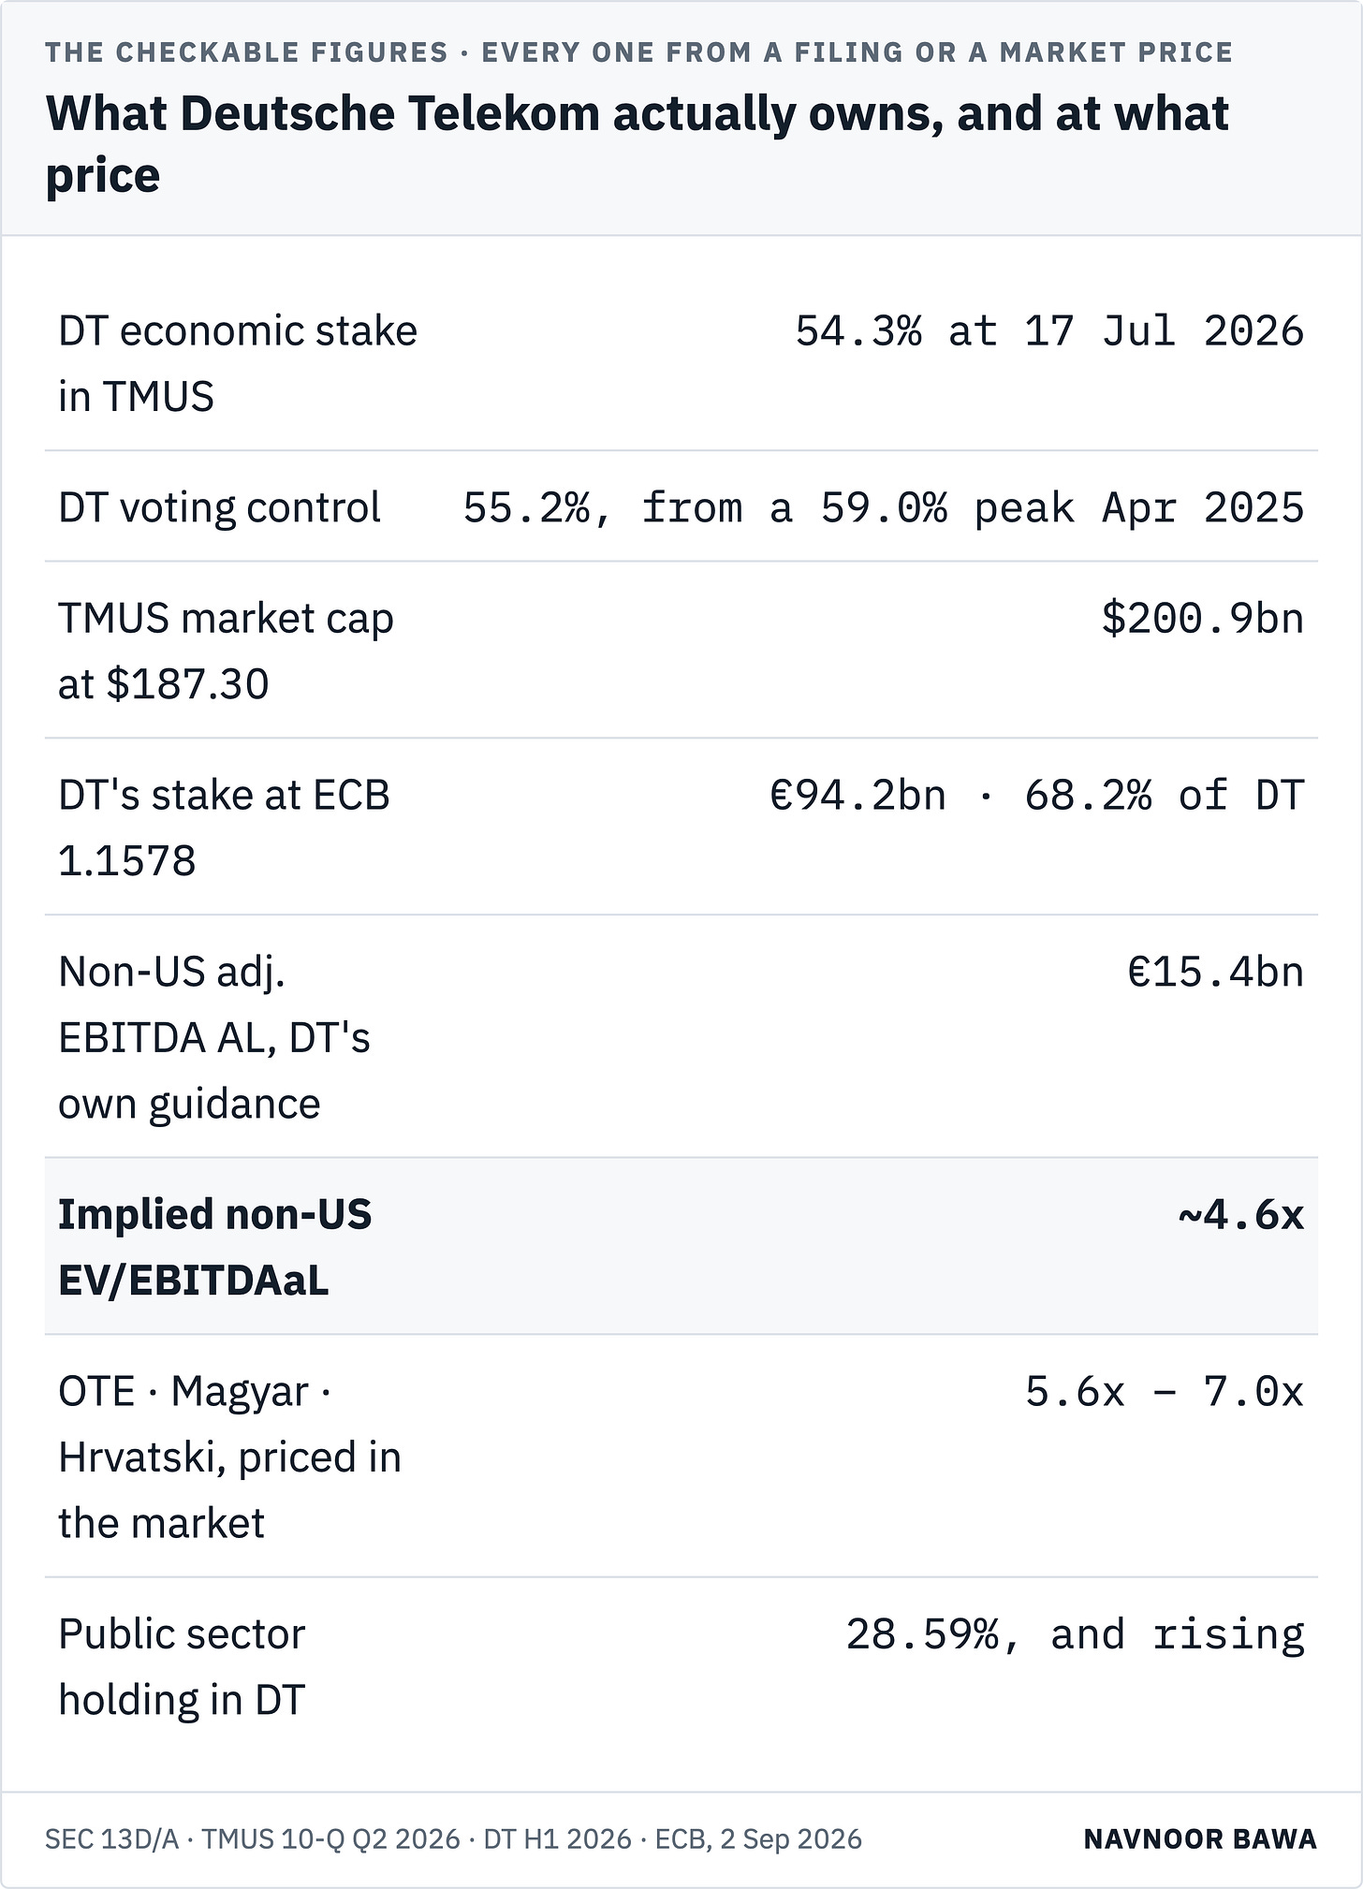Click the '€15.4bn' EBITDA value

tap(1216, 972)
